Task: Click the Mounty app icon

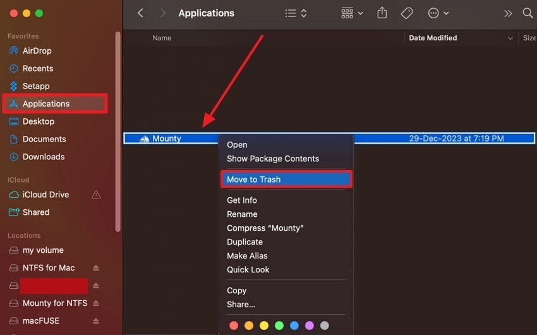Action: [x=144, y=138]
